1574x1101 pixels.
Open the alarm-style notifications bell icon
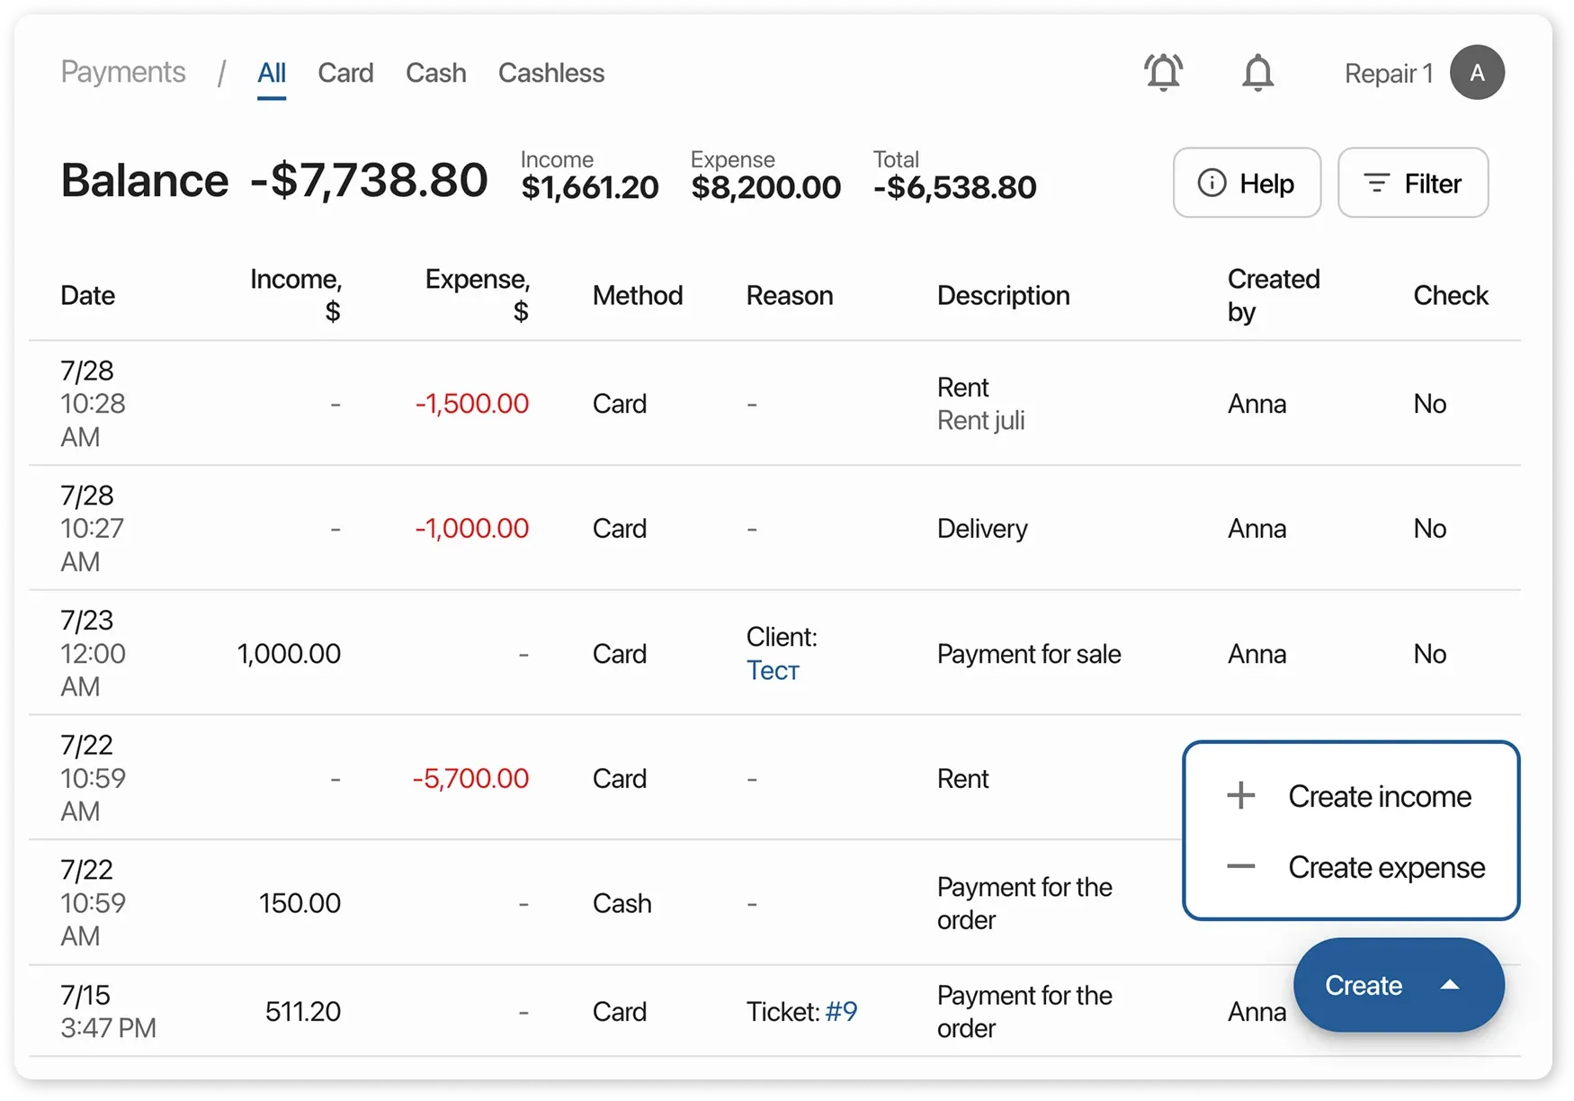click(x=1163, y=72)
